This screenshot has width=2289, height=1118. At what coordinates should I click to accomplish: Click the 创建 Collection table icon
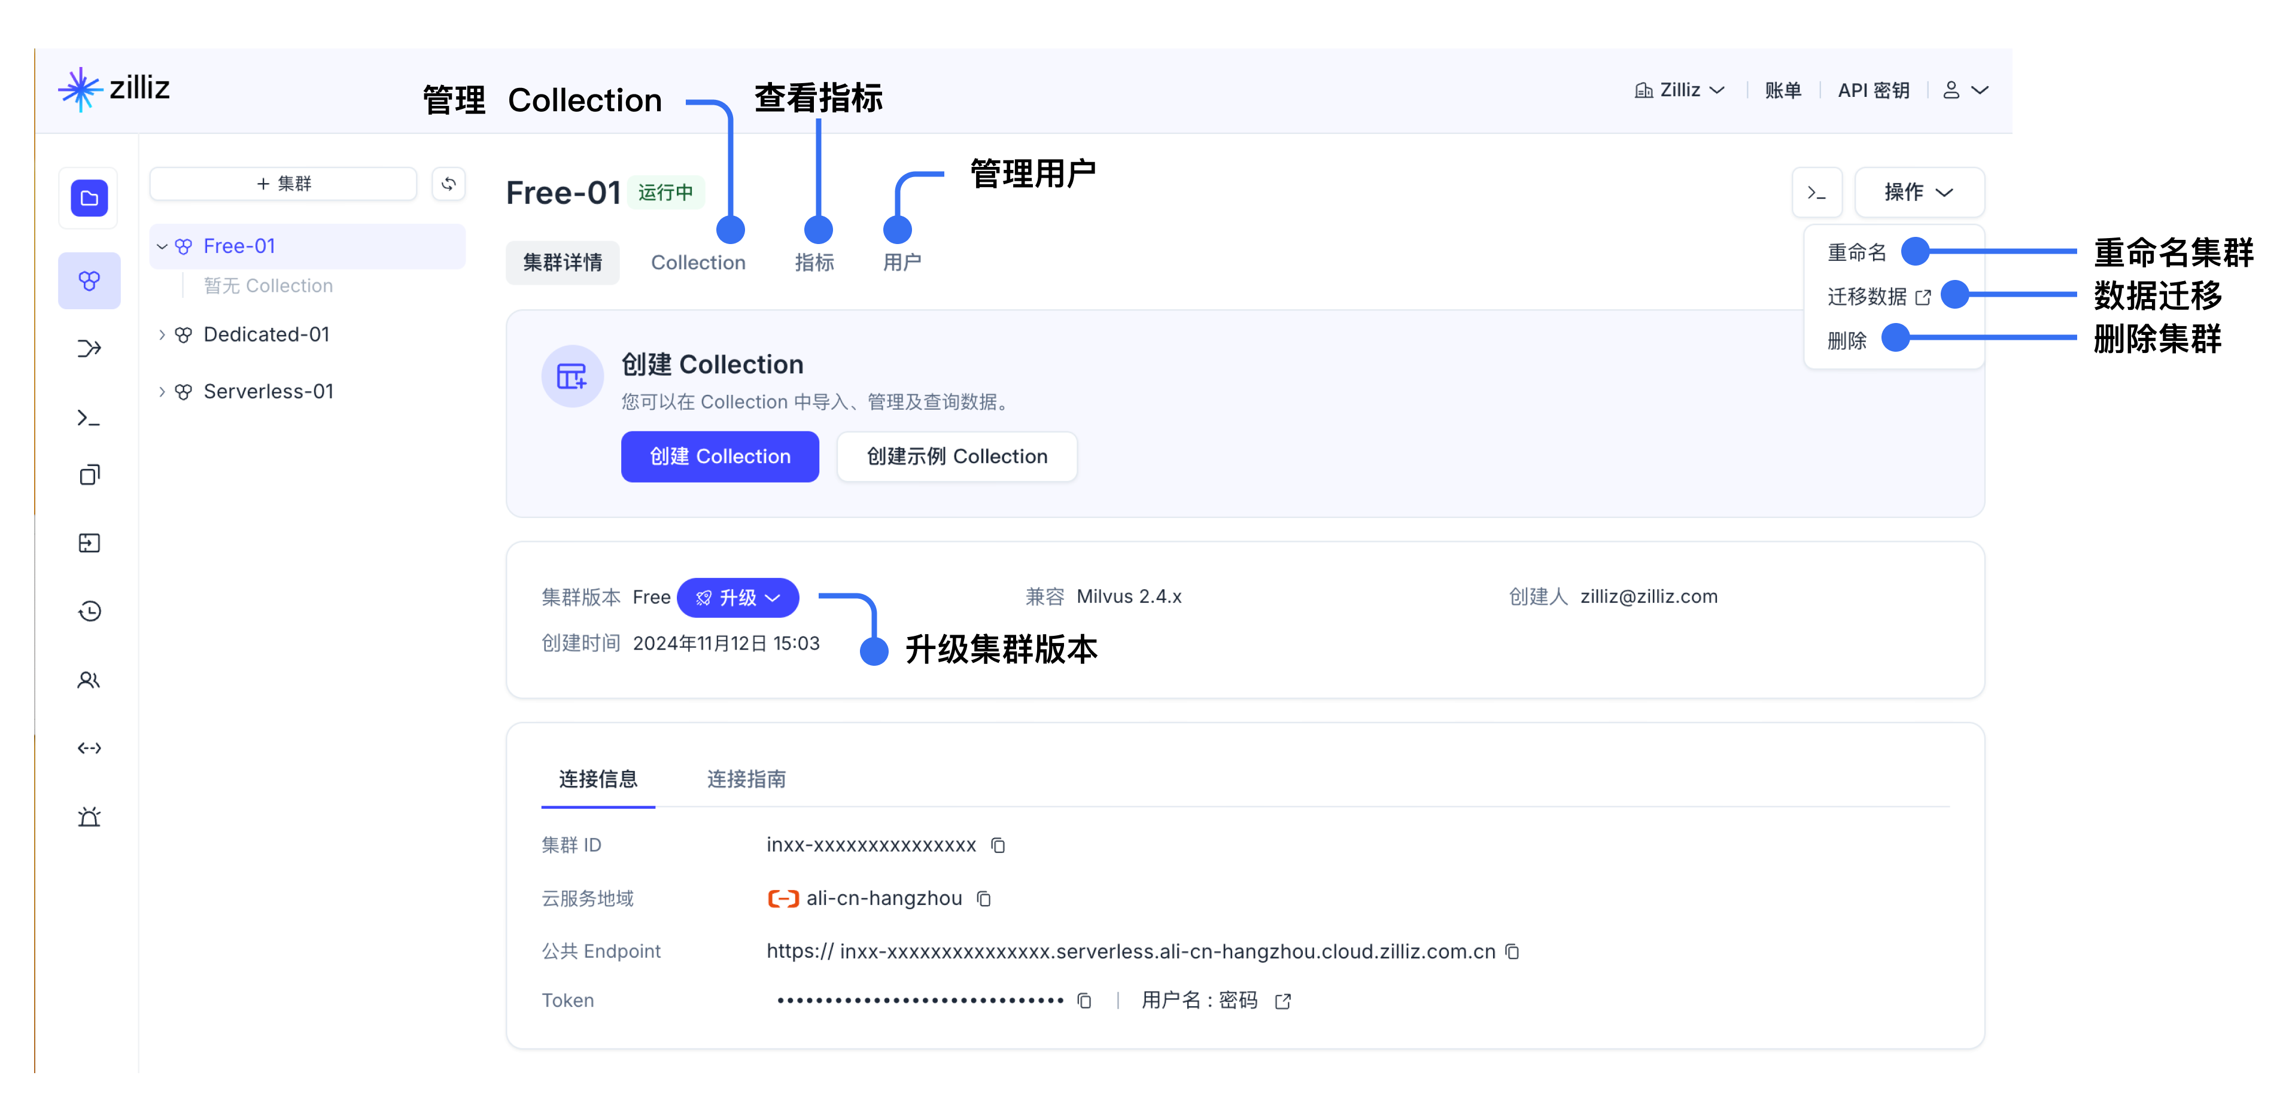tap(572, 376)
